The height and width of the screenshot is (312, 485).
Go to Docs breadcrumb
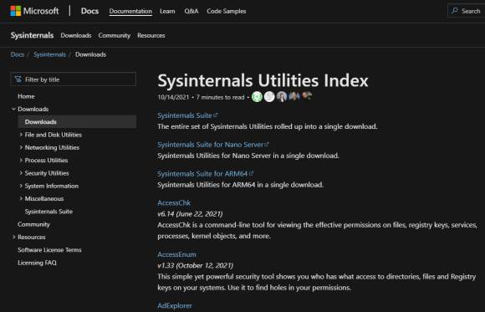(18, 54)
